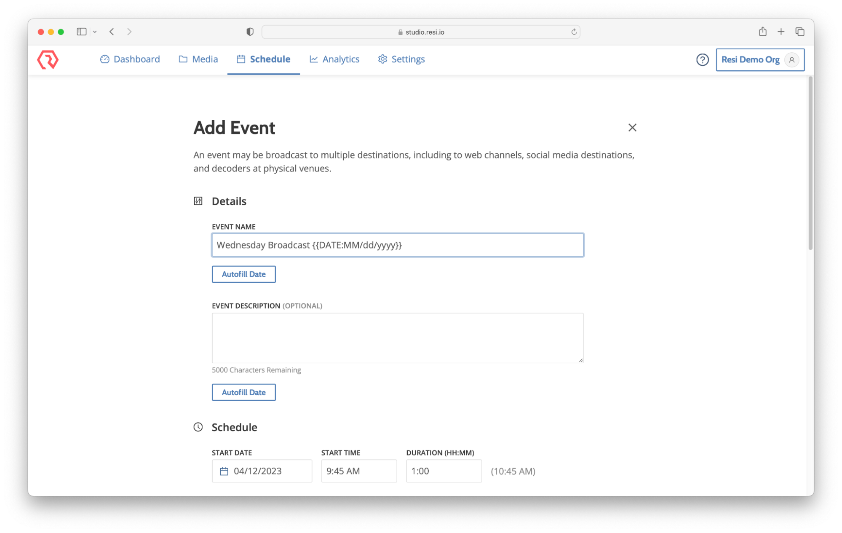Go to the Settings tab
The width and height of the screenshot is (842, 533).
point(401,59)
